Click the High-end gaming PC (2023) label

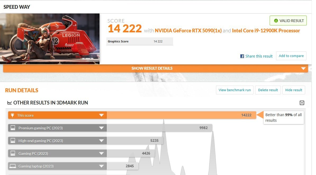[41, 141]
